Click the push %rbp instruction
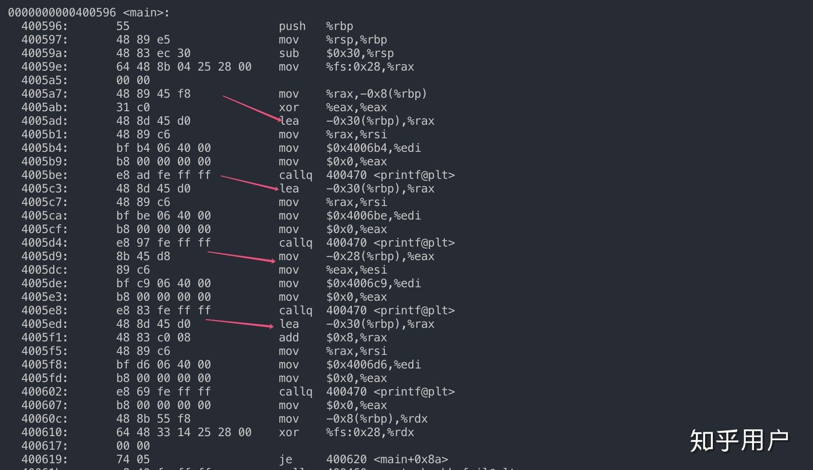The height and width of the screenshot is (470, 813). pyautogui.click(x=316, y=26)
